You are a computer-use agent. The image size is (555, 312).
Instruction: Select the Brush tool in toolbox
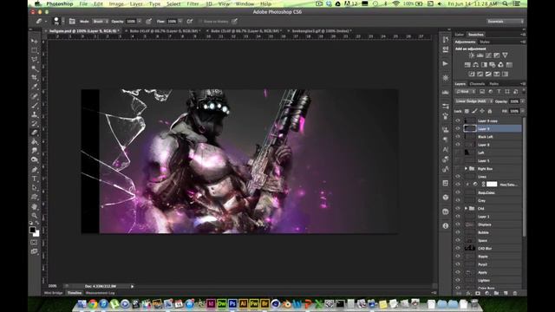35,106
